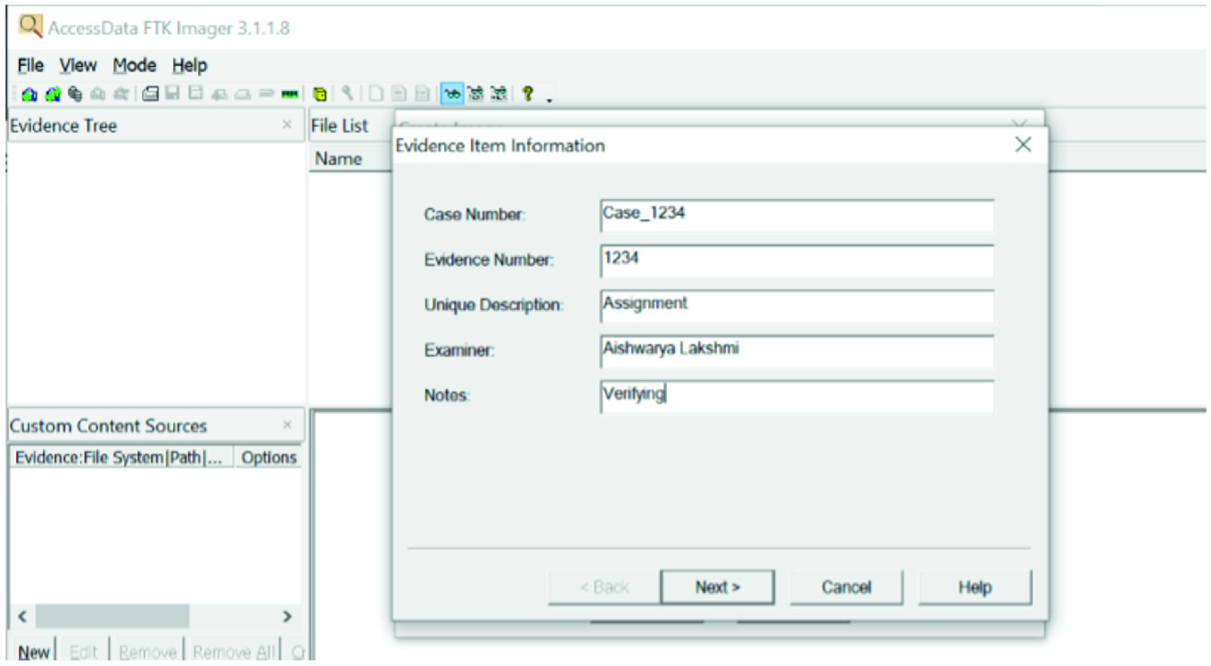Open the Mode menu
The width and height of the screenshot is (1211, 666).
[135, 65]
